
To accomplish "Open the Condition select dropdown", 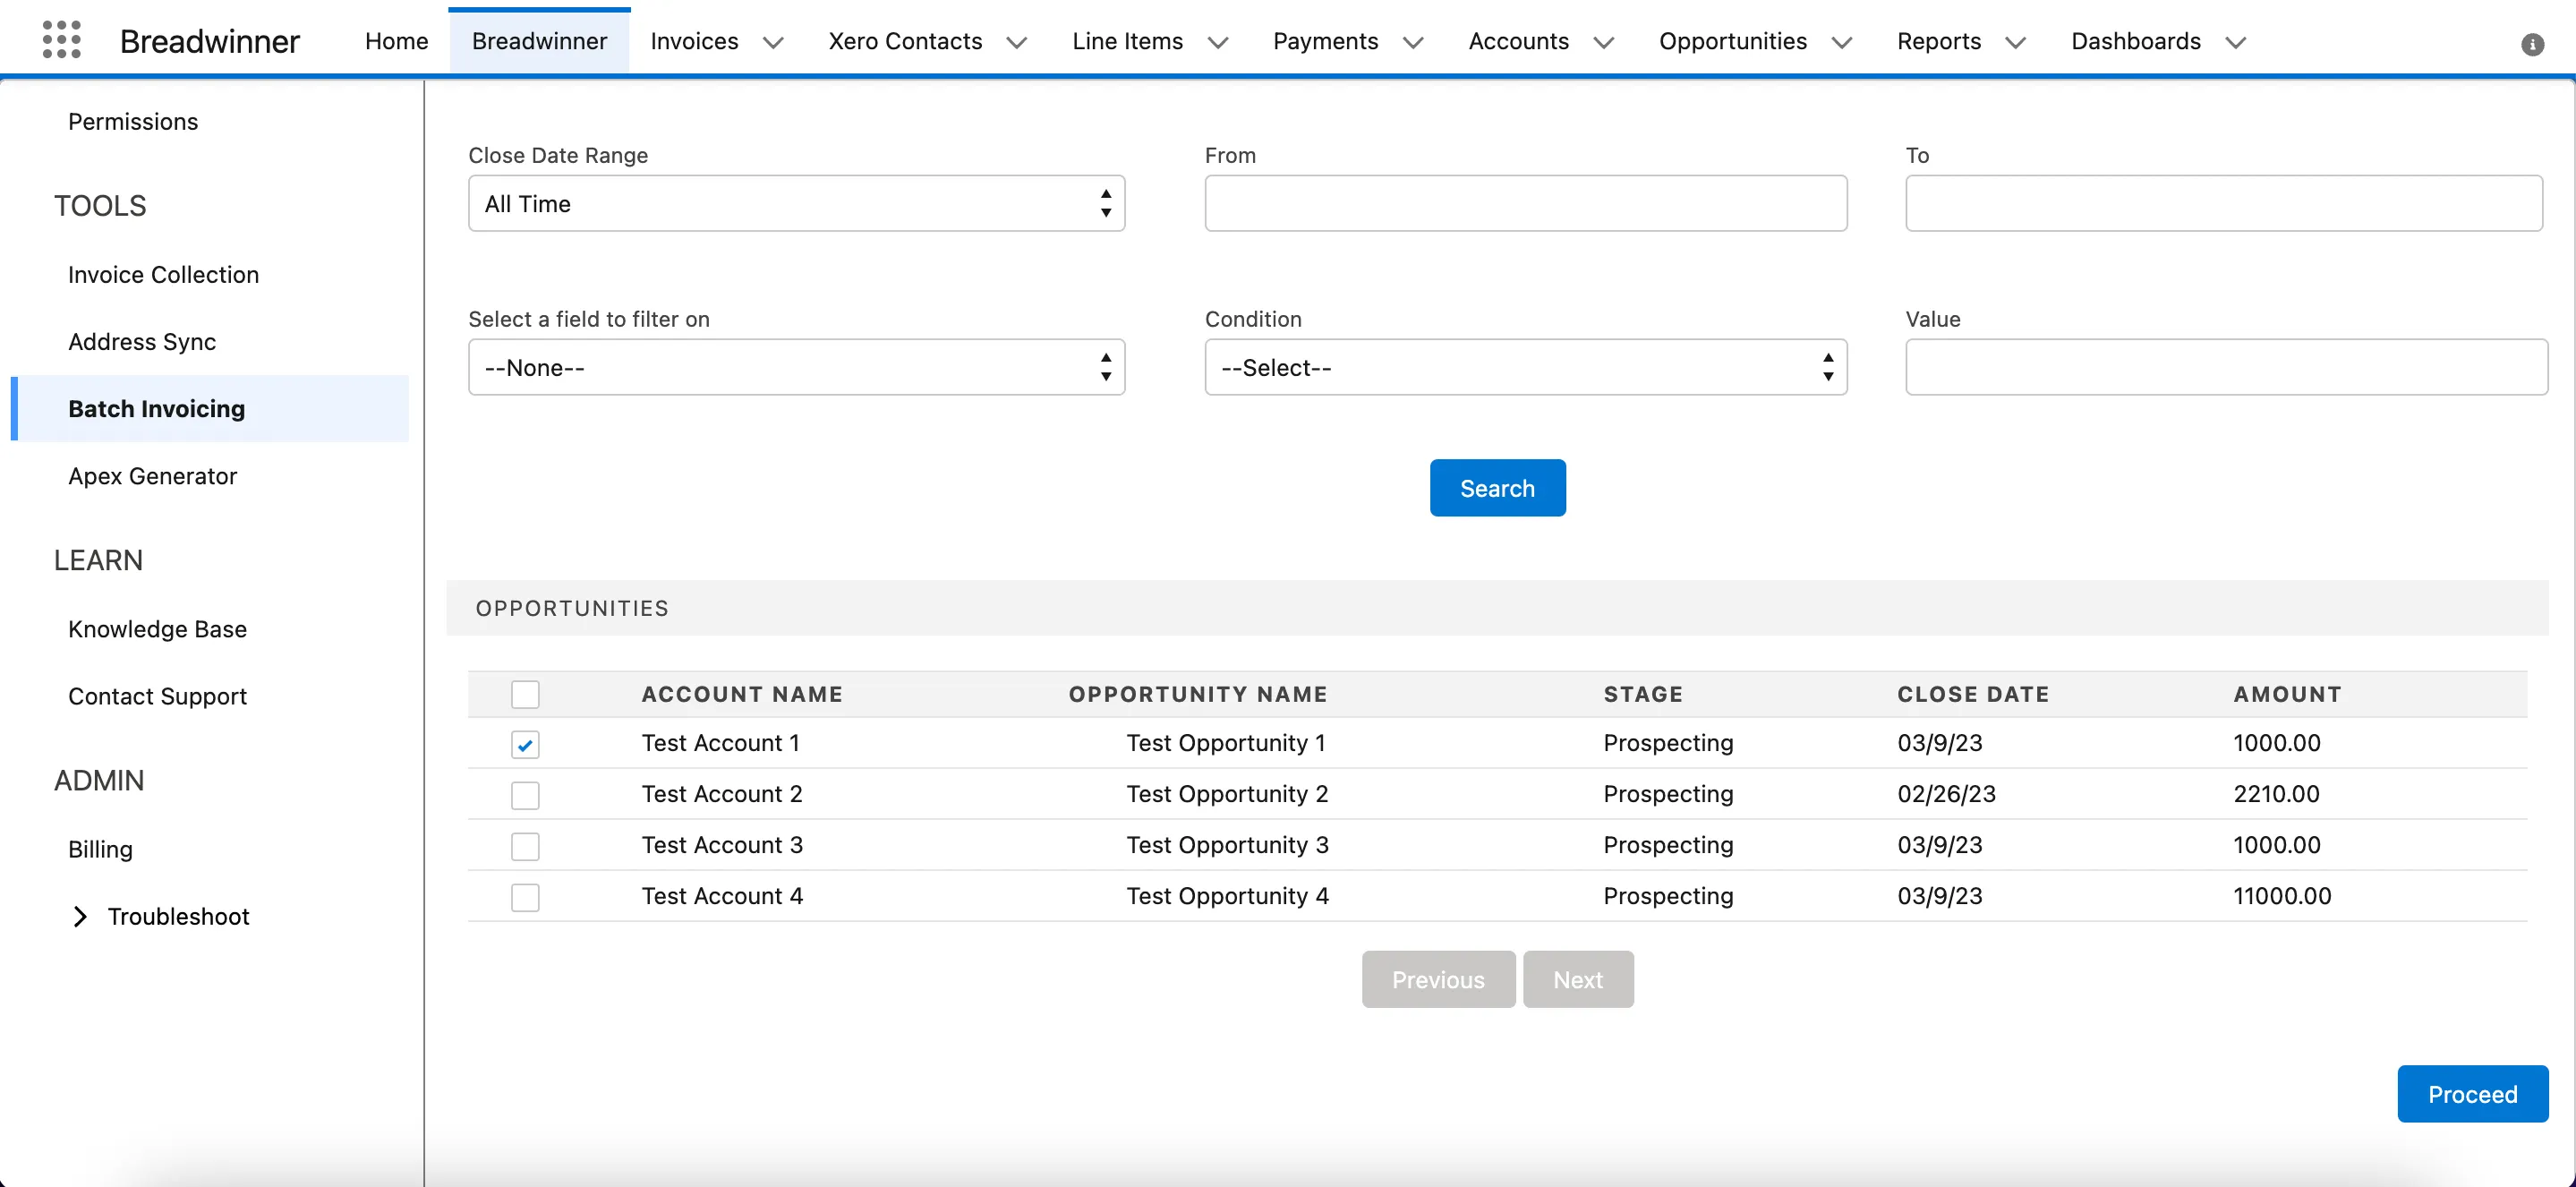I will pyautogui.click(x=1525, y=367).
